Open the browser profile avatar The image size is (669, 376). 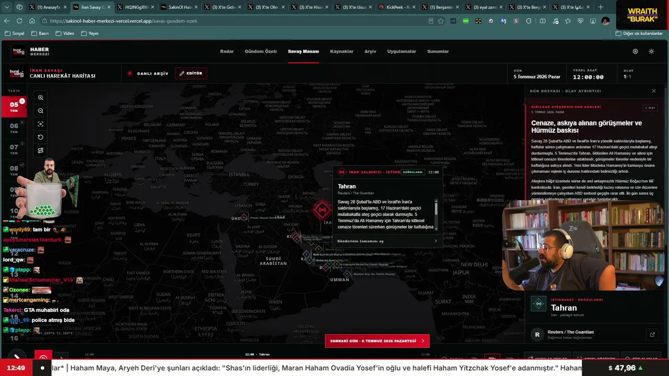(x=605, y=21)
